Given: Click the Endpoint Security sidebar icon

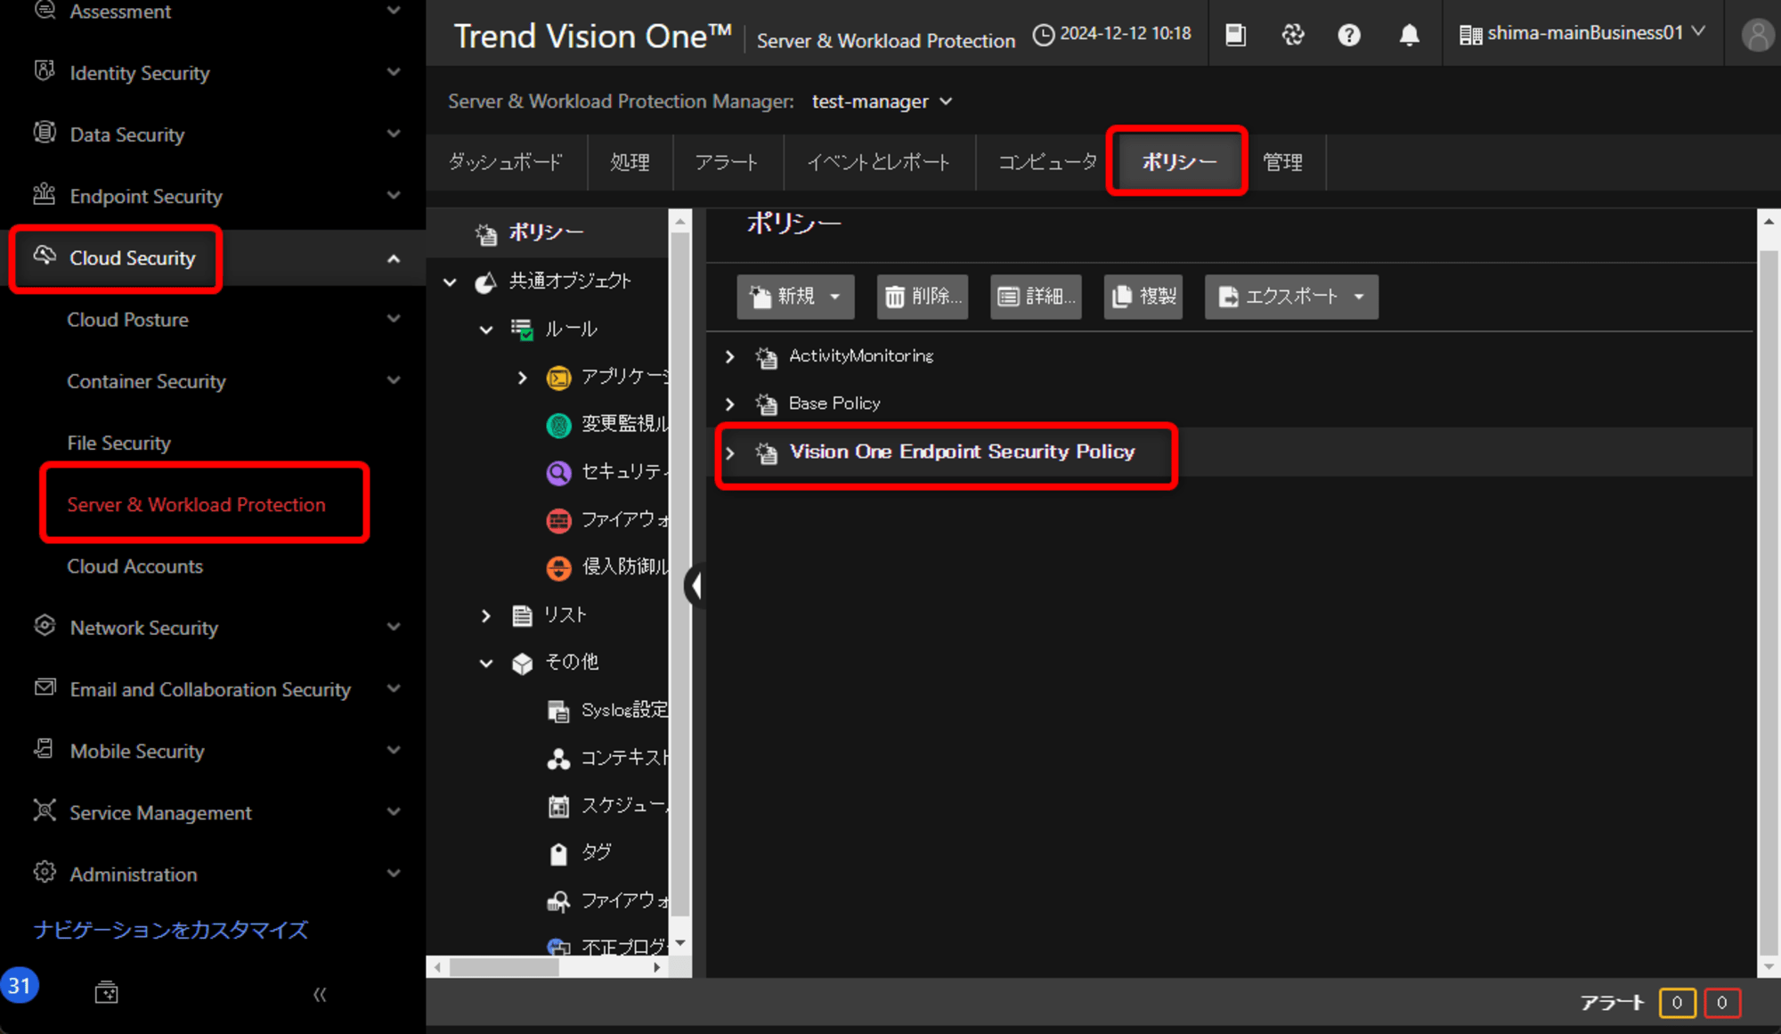Looking at the screenshot, I should point(45,195).
